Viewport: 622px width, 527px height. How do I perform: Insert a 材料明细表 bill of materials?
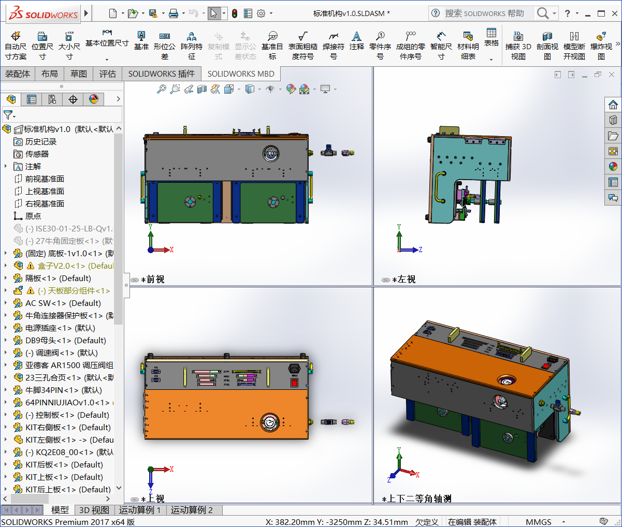[x=468, y=46]
